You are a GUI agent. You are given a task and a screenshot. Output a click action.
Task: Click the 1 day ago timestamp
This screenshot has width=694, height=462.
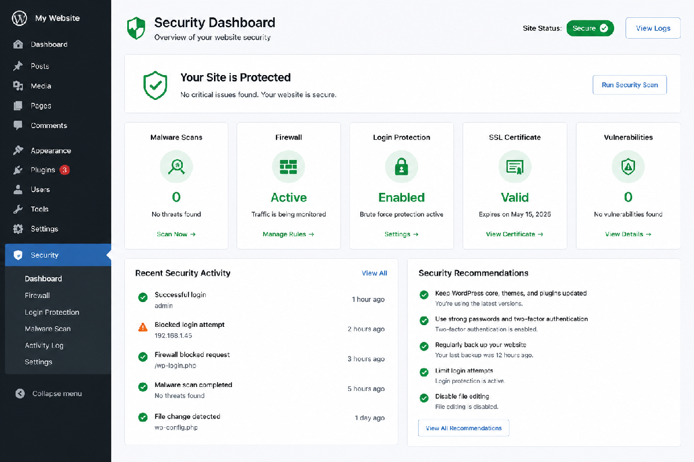[370, 418]
